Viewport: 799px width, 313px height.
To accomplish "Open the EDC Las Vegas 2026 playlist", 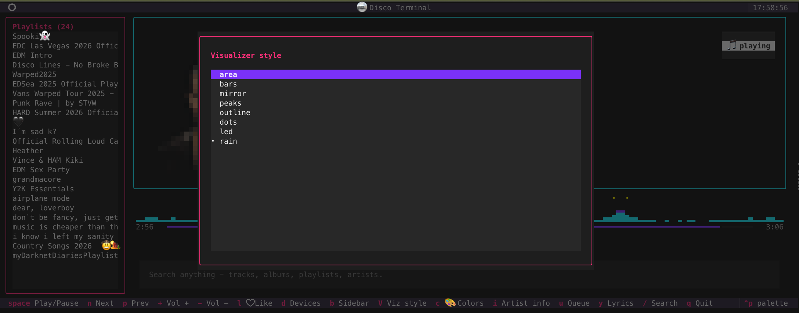I will (x=65, y=46).
